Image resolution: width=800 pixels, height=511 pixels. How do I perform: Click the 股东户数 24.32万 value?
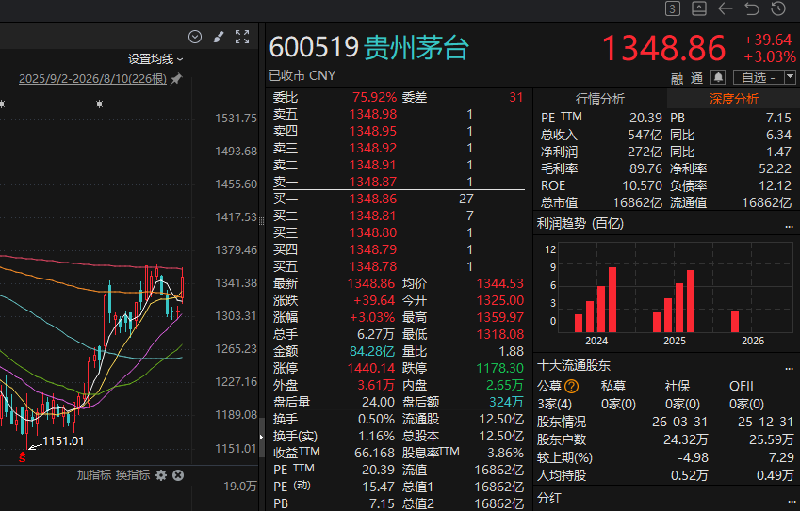(x=686, y=439)
